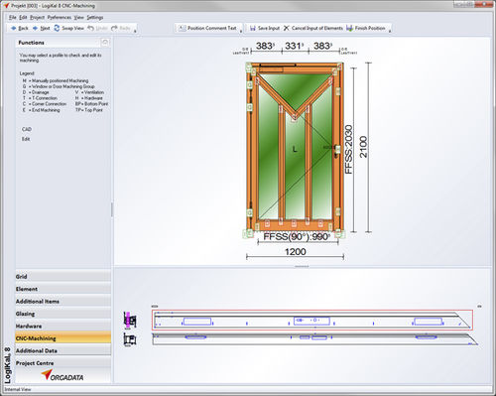The height and width of the screenshot is (396, 496).
Task: Open the Preferences menu
Action: 60,17
